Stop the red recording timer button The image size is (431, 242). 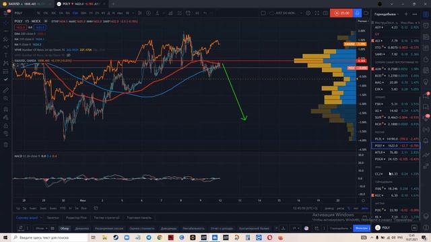pyautogui.click(x=341, y=13)
